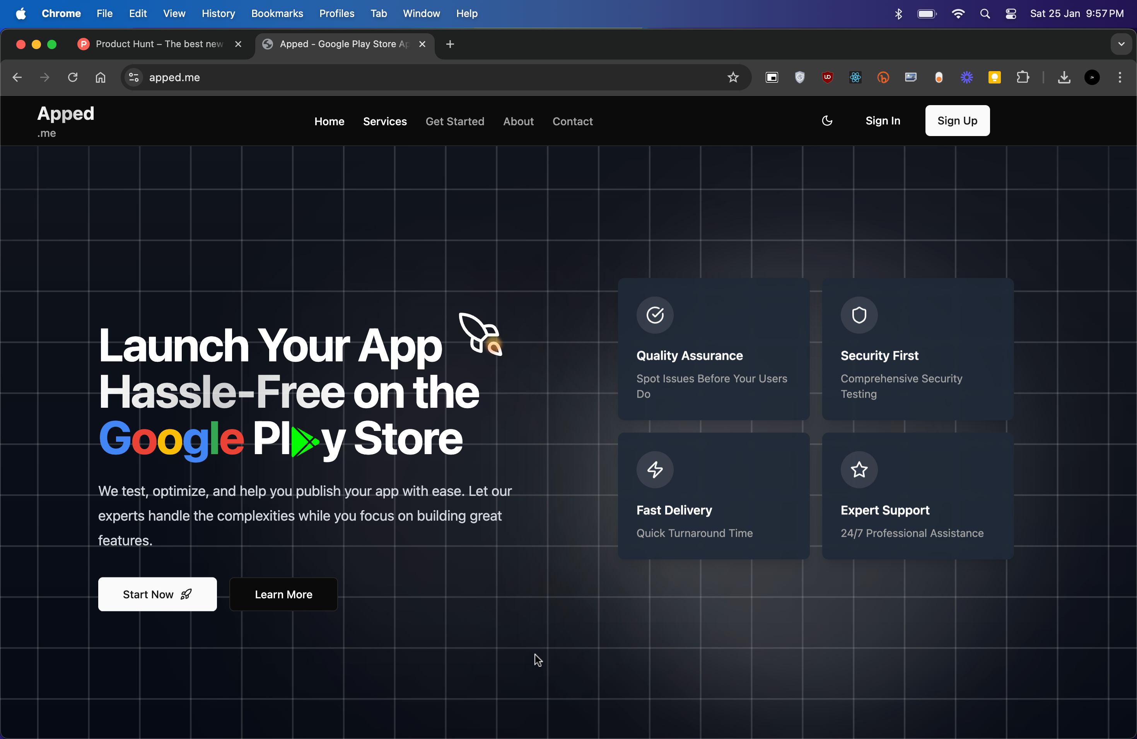Open uBlock Origin extension icon
The image size is (1137, 739).
[828, 77]
